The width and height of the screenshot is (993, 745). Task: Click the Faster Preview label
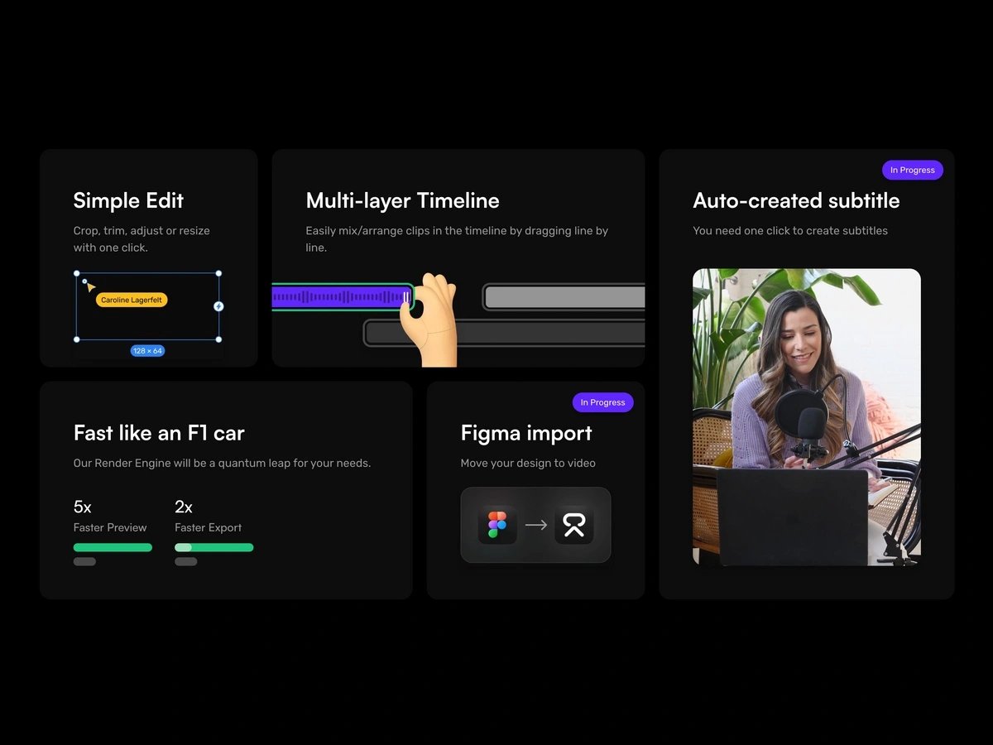pos(110,527)
